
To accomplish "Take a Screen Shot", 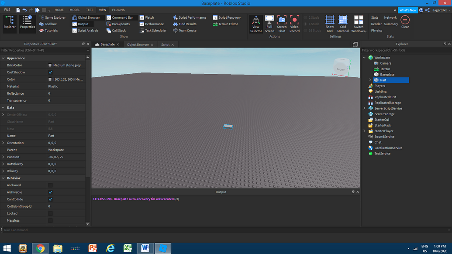I will click(282, 24).
